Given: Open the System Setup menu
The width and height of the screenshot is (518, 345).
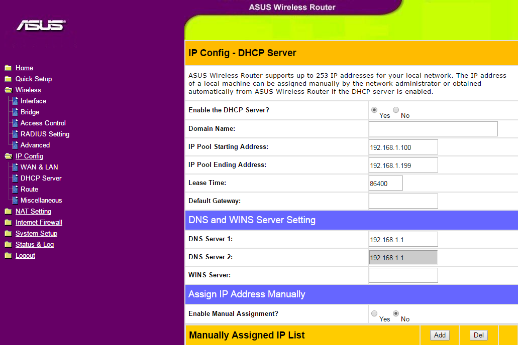Looking at the screenshot, I should point(36,234).
